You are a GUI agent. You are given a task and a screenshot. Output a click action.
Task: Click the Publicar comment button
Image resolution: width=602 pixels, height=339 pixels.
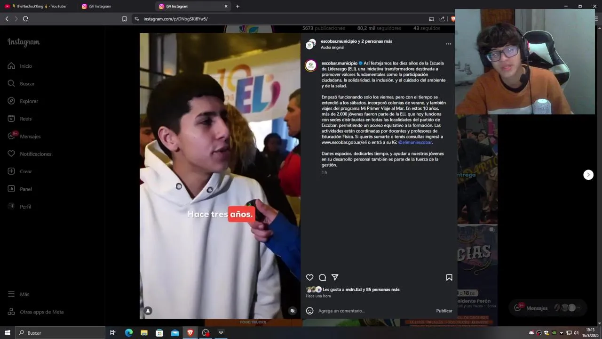tap(444, 311)
